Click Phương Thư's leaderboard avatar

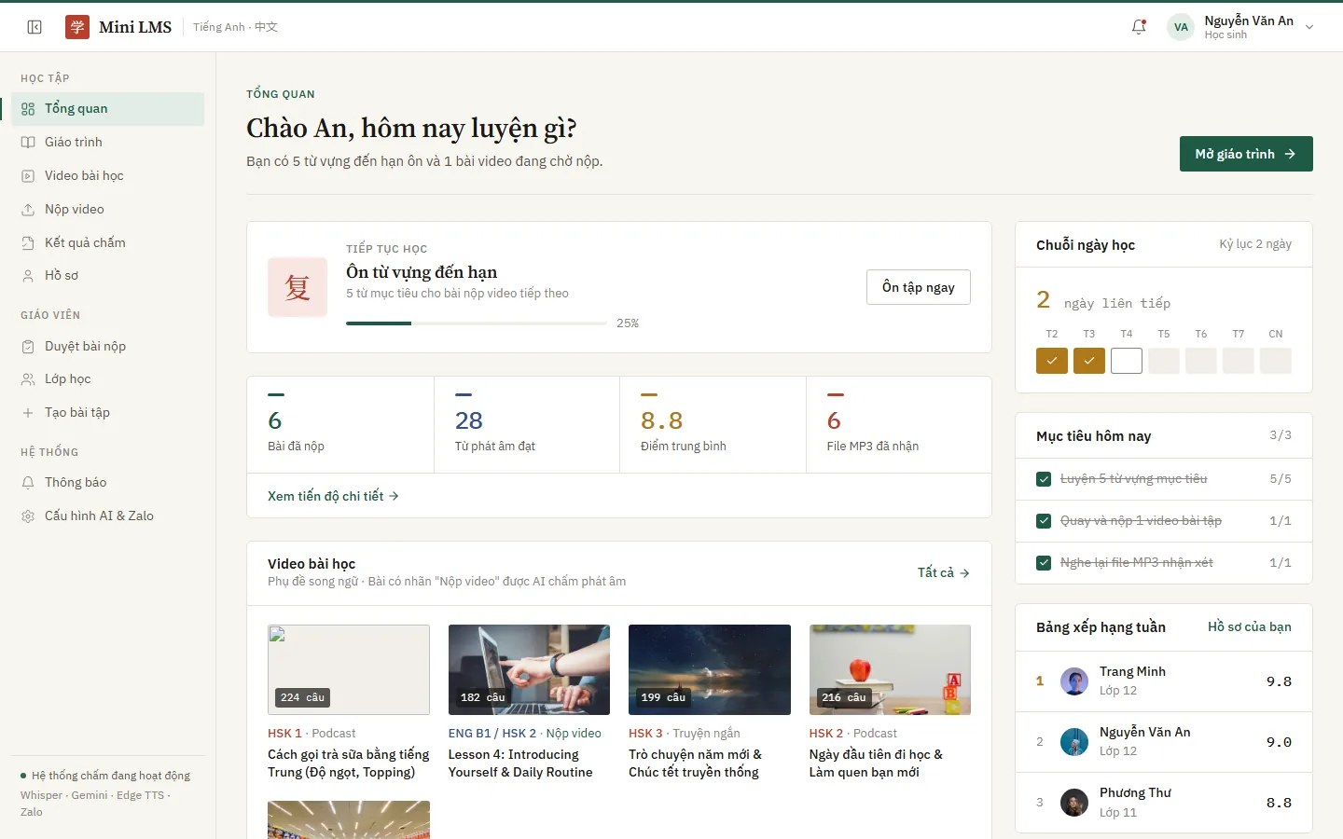point(1074,803)
